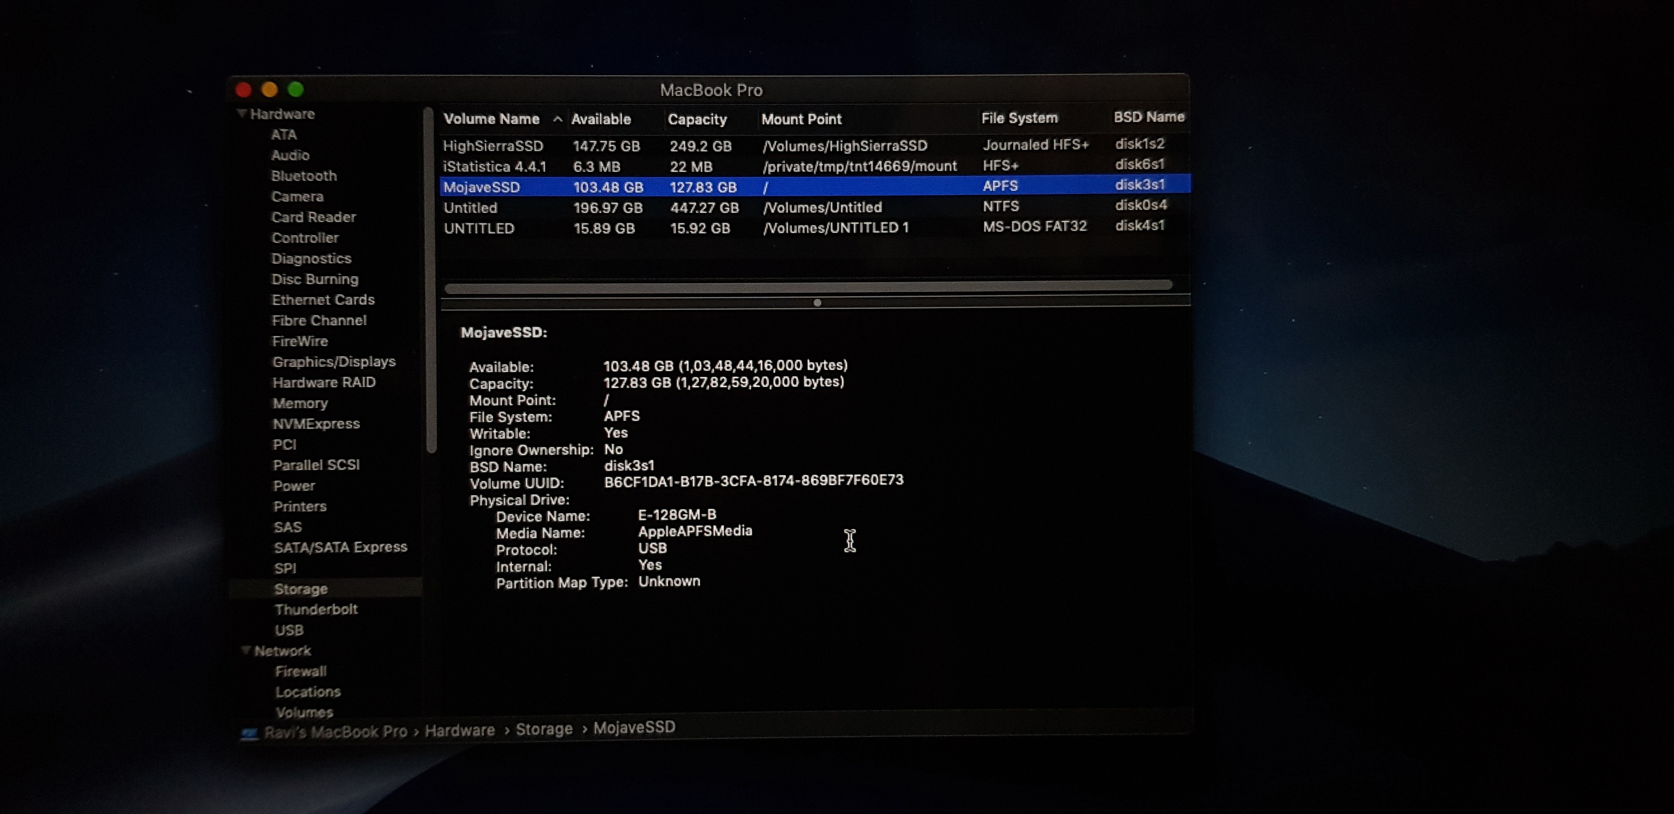Viewport: 1674px width, 814px height.
Task: Select Disc Burning entry
Action: coord(315,280)
